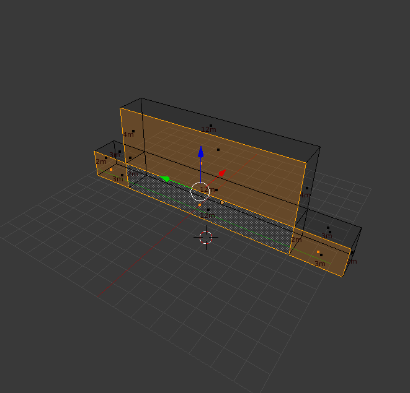Select face dot at far-right box end
This screenshot has width=410, height=393.
pos(352,253)
